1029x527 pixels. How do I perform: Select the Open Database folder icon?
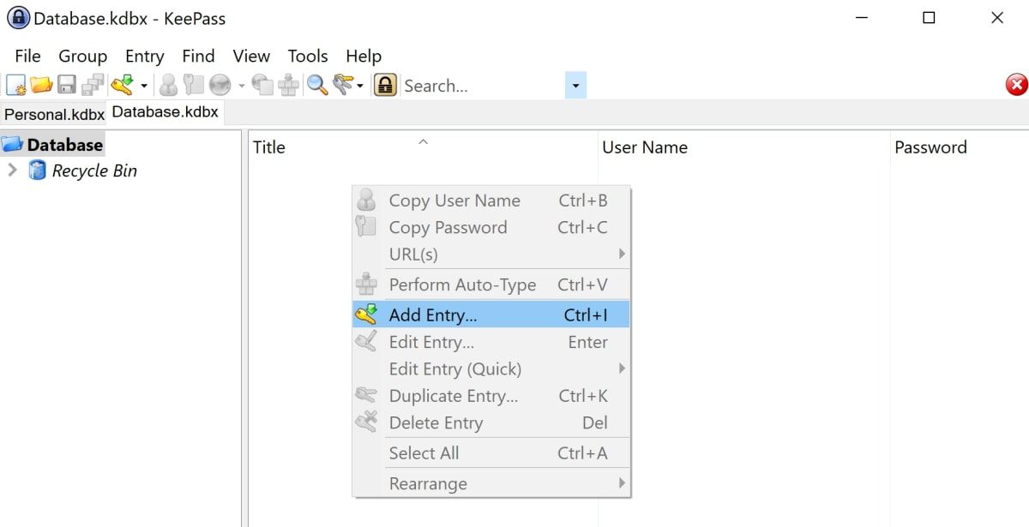tap(43, 85)
